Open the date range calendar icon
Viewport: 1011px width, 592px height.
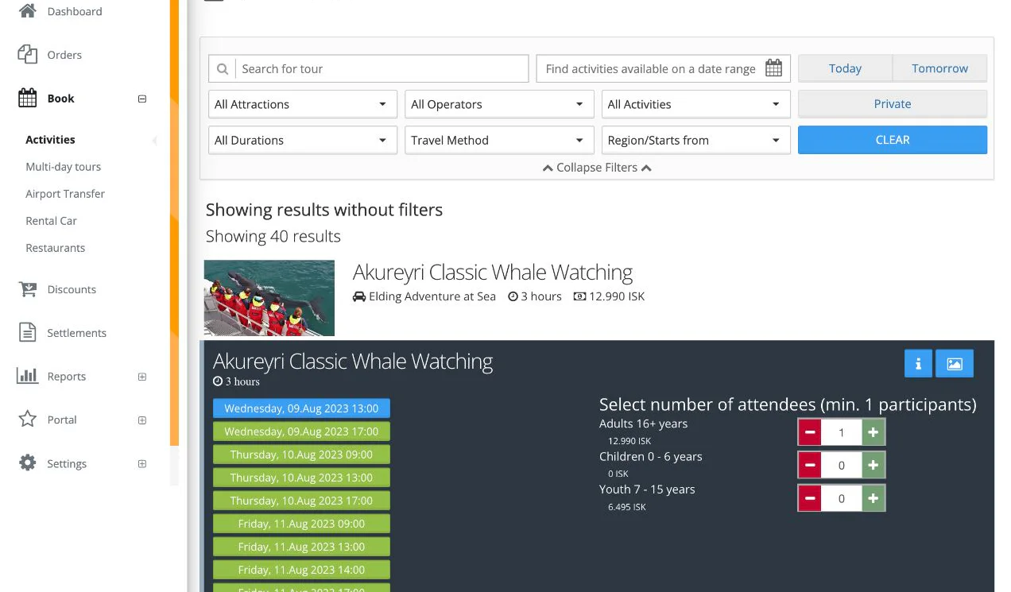click(773, 68)
